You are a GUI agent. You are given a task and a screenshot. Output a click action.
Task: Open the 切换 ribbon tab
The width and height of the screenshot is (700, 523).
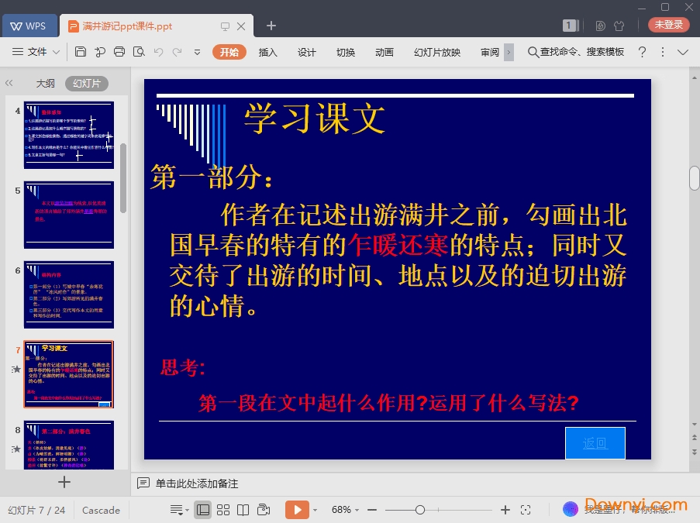tap(346, 52)
